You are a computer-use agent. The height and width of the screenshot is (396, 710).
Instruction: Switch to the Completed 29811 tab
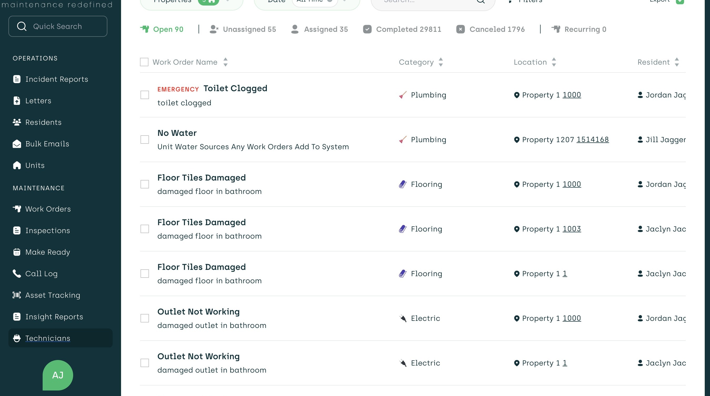pos(402,29)
